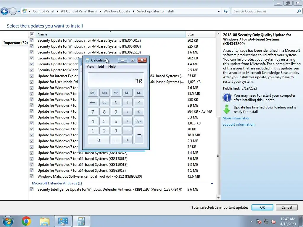The image size is (303, 227).
Task: Click the Calculator minus key
Action: (x=128, y=131)
